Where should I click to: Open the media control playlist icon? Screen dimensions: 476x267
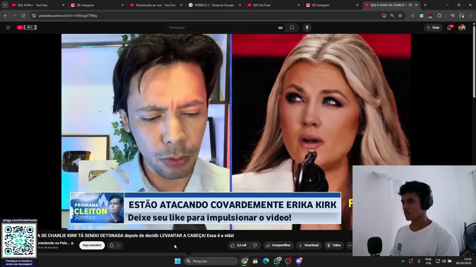[453, 16]
